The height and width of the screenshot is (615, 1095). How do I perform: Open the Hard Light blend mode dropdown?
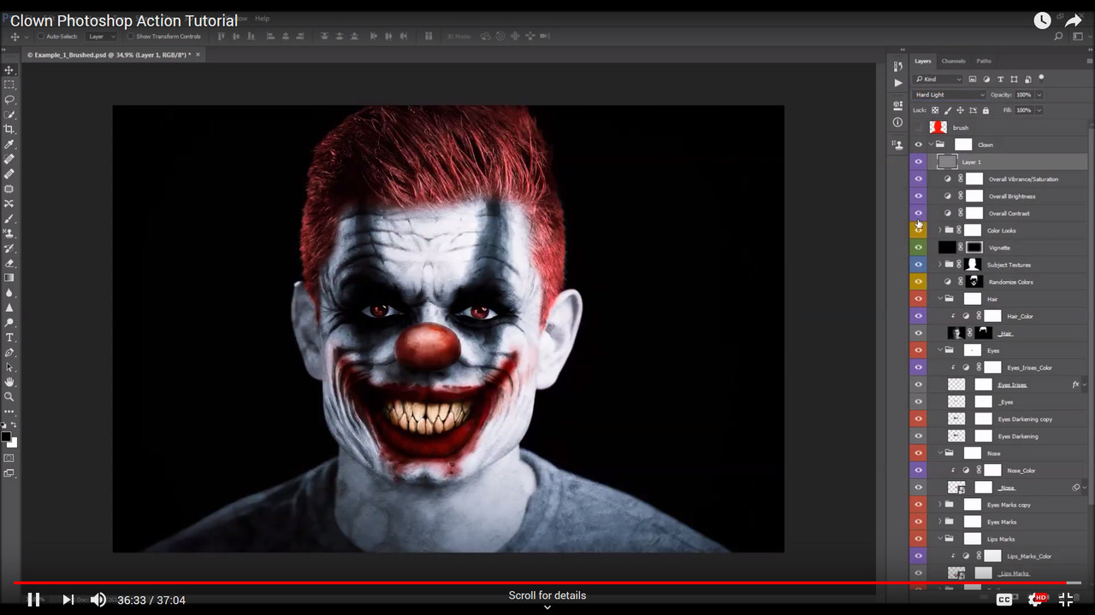click(x=950, y=95)
